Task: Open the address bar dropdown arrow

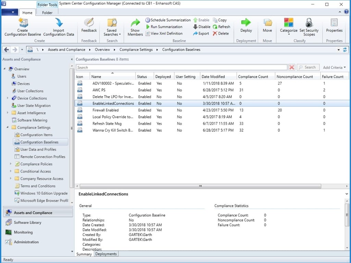Action: [338, 50]
